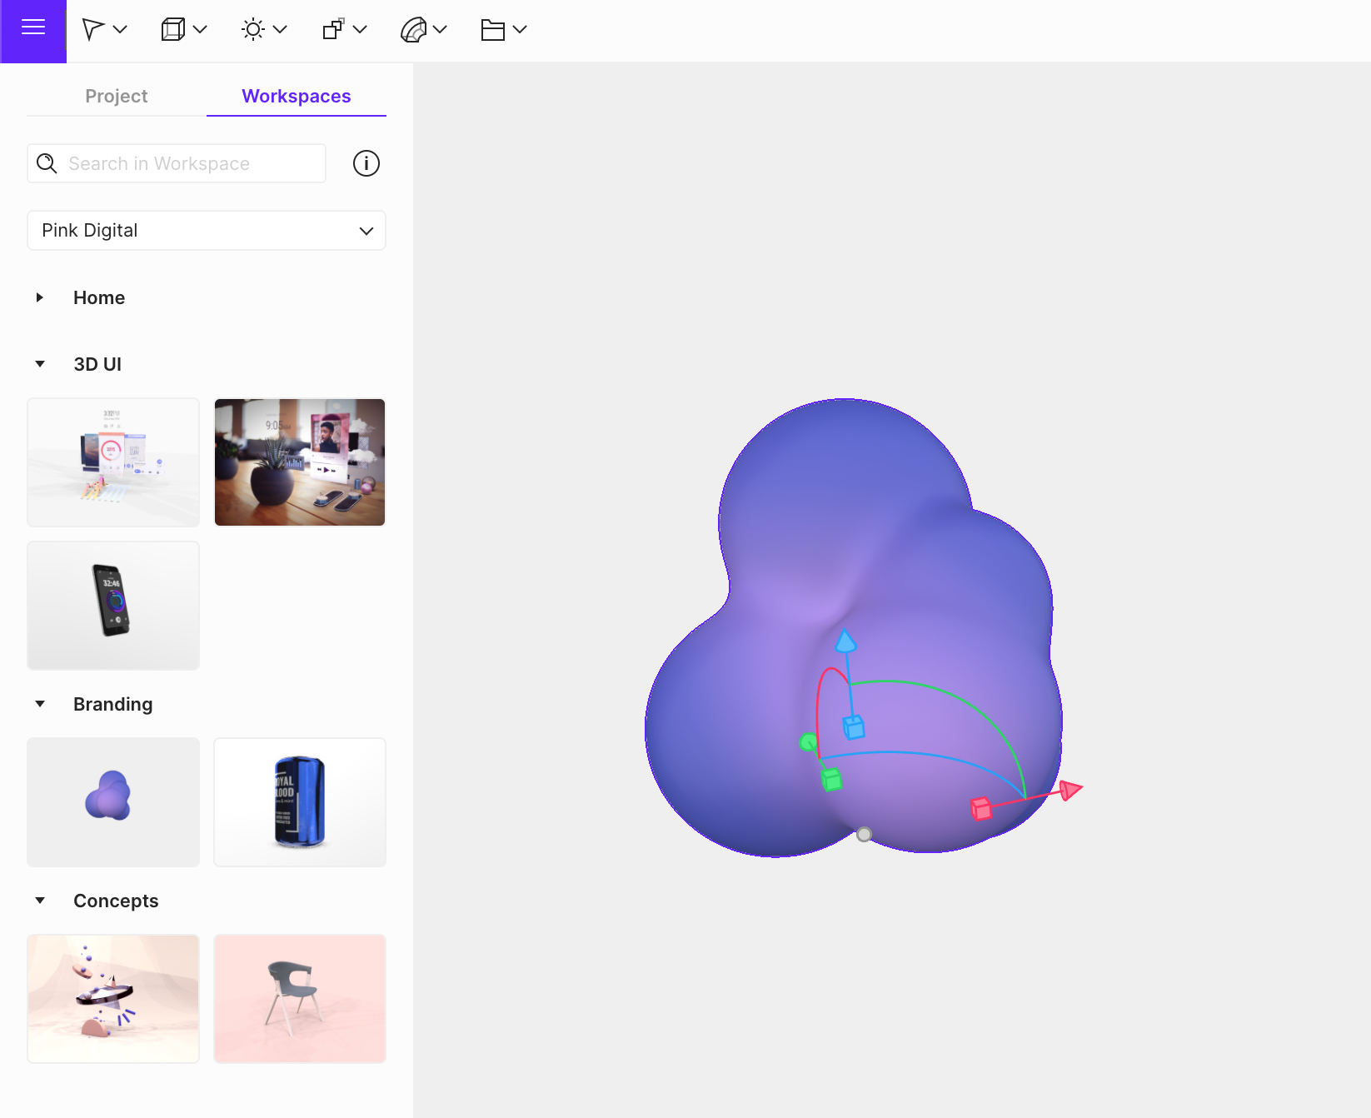1371x1118 pixels.
Task: Click the info icon beside the search field
Action: pyautogui.click(x=366, y=163)
